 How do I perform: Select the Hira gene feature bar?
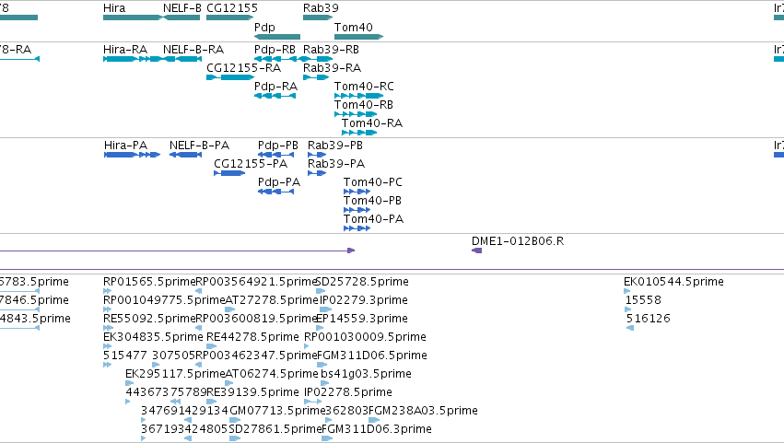pyautogui.click(x=133, y=17)
